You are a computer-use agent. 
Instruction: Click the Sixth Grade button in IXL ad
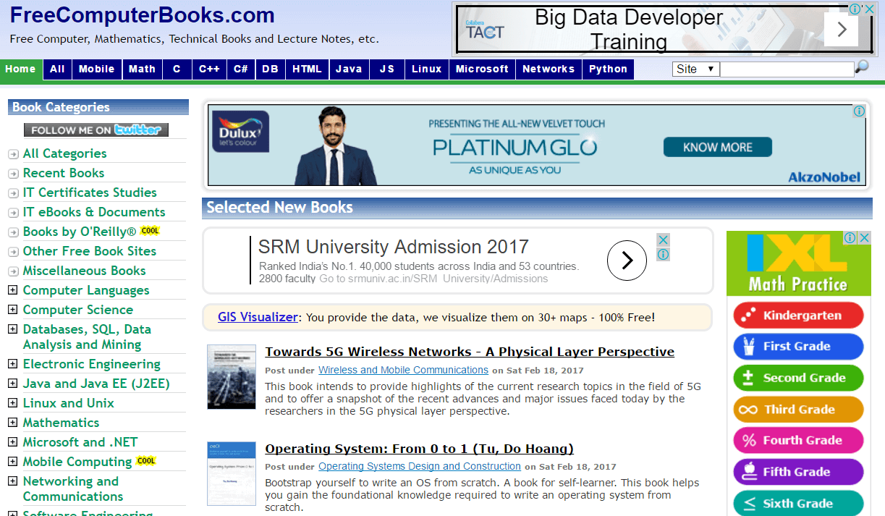799,504
